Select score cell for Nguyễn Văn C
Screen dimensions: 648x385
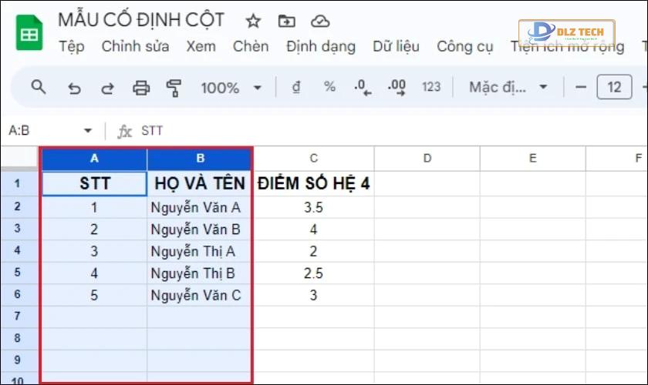314,295
